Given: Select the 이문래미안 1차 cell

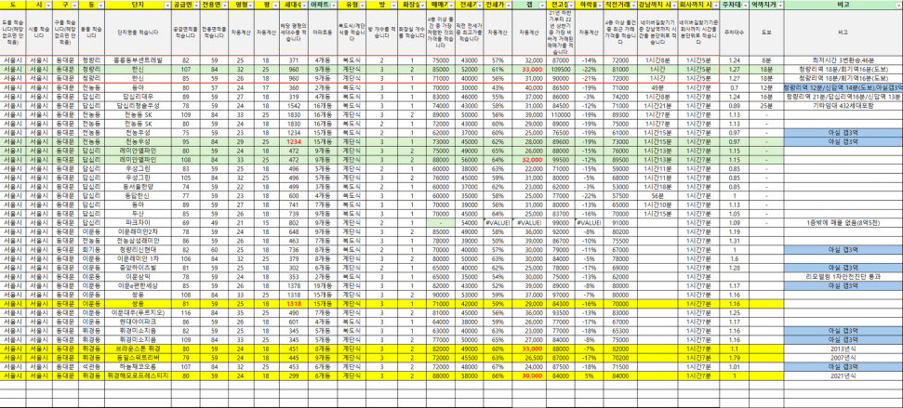Looking at the screenshot, I should click(139, 259).
